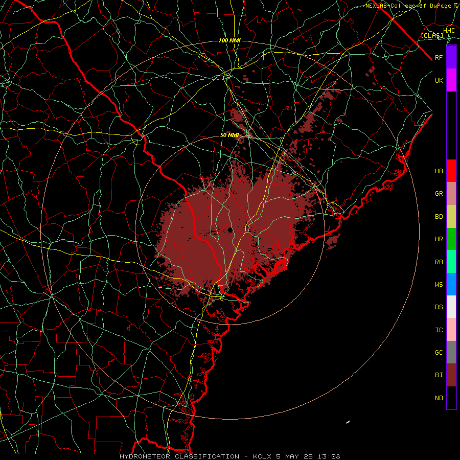Click the BD legend label
Image resolution: width=460 pixels, height=460 pixels.
pyautogui.click(x=439, y=217)
